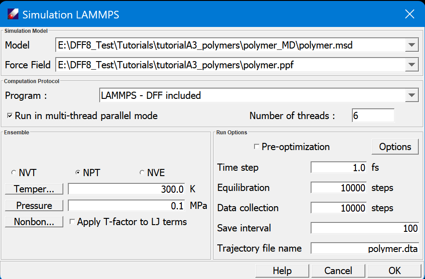
Task: Open the Temperature settings button
Action: coord(34,189)
